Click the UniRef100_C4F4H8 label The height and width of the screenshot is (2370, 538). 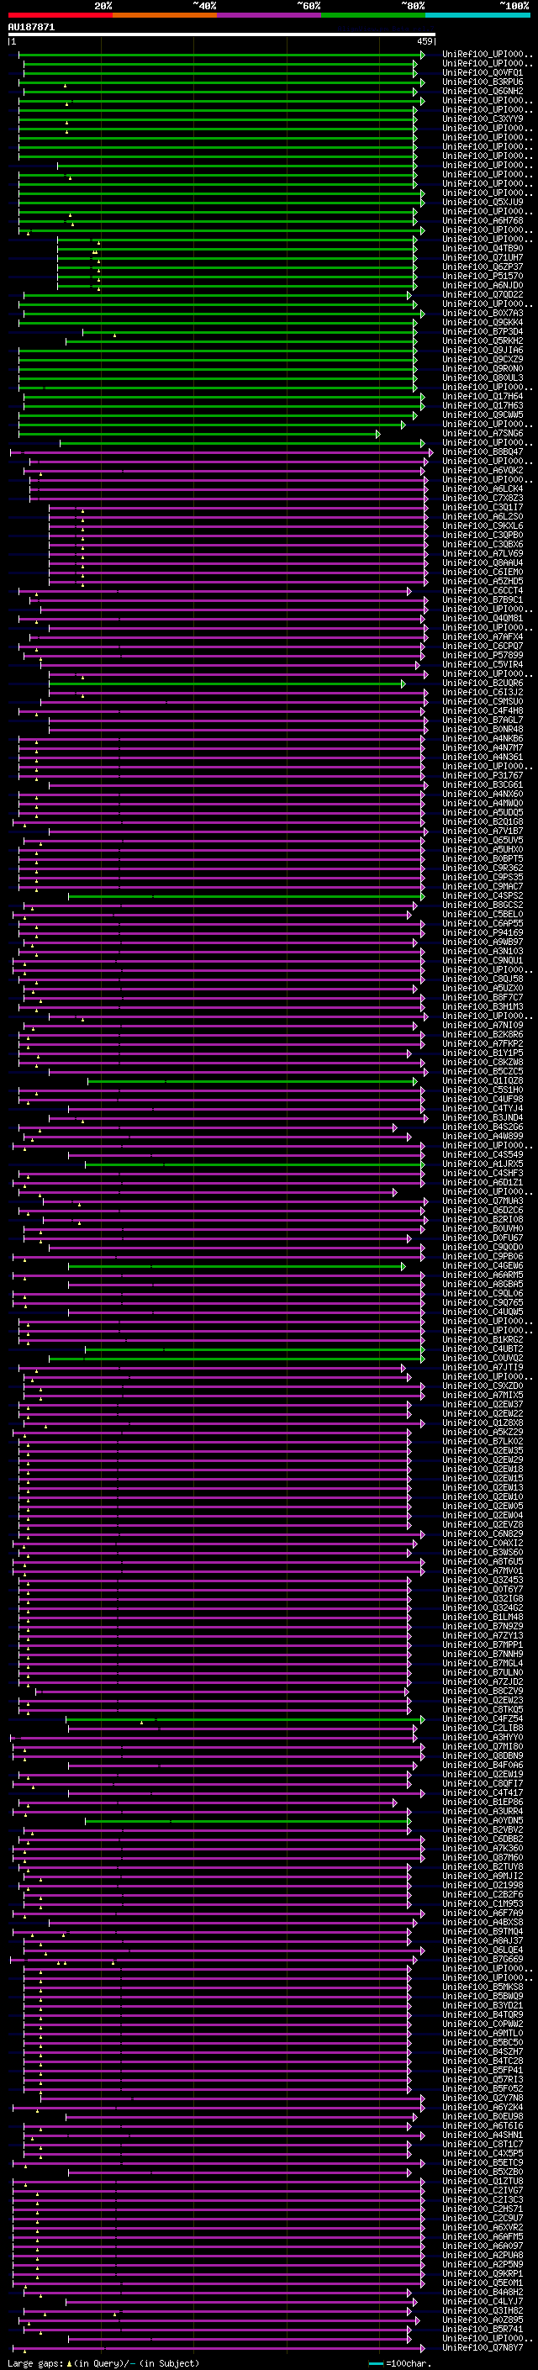(483, 711)
